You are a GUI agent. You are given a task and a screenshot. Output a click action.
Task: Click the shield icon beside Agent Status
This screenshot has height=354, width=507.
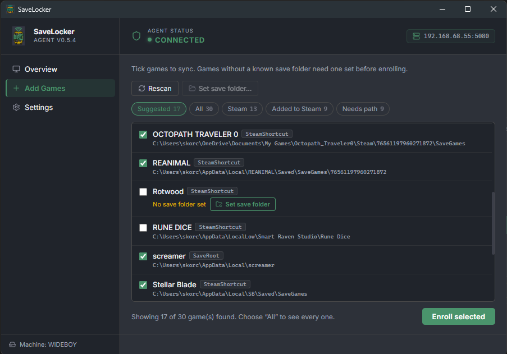click(136, 36)
